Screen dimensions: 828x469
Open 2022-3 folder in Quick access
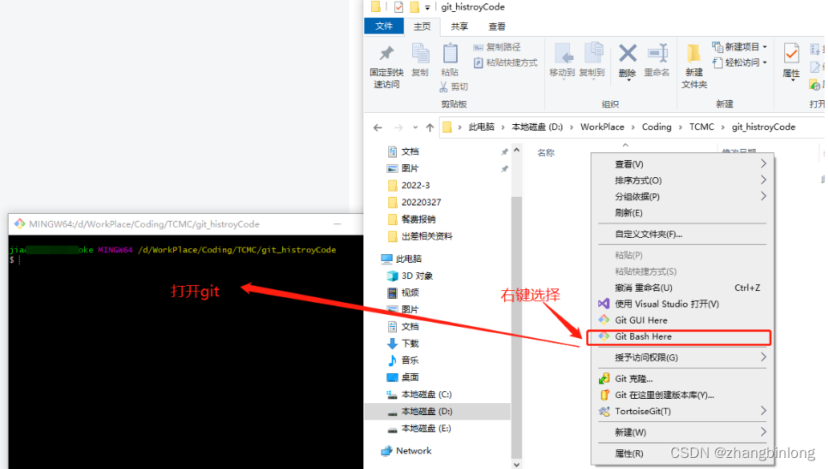tap(409, 186)
